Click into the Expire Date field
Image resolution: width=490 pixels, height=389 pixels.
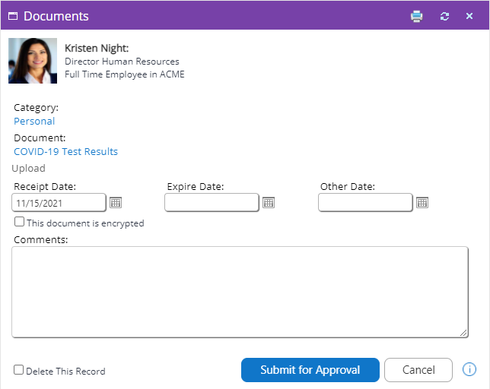click(x=212, y=203)
